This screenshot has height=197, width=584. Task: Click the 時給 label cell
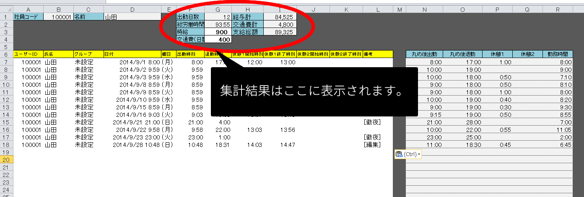tap(190, 32)
